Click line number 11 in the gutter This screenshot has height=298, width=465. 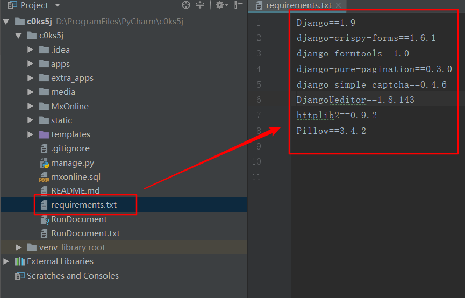point(256,177)
